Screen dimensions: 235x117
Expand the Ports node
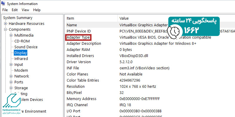[11, 82]
